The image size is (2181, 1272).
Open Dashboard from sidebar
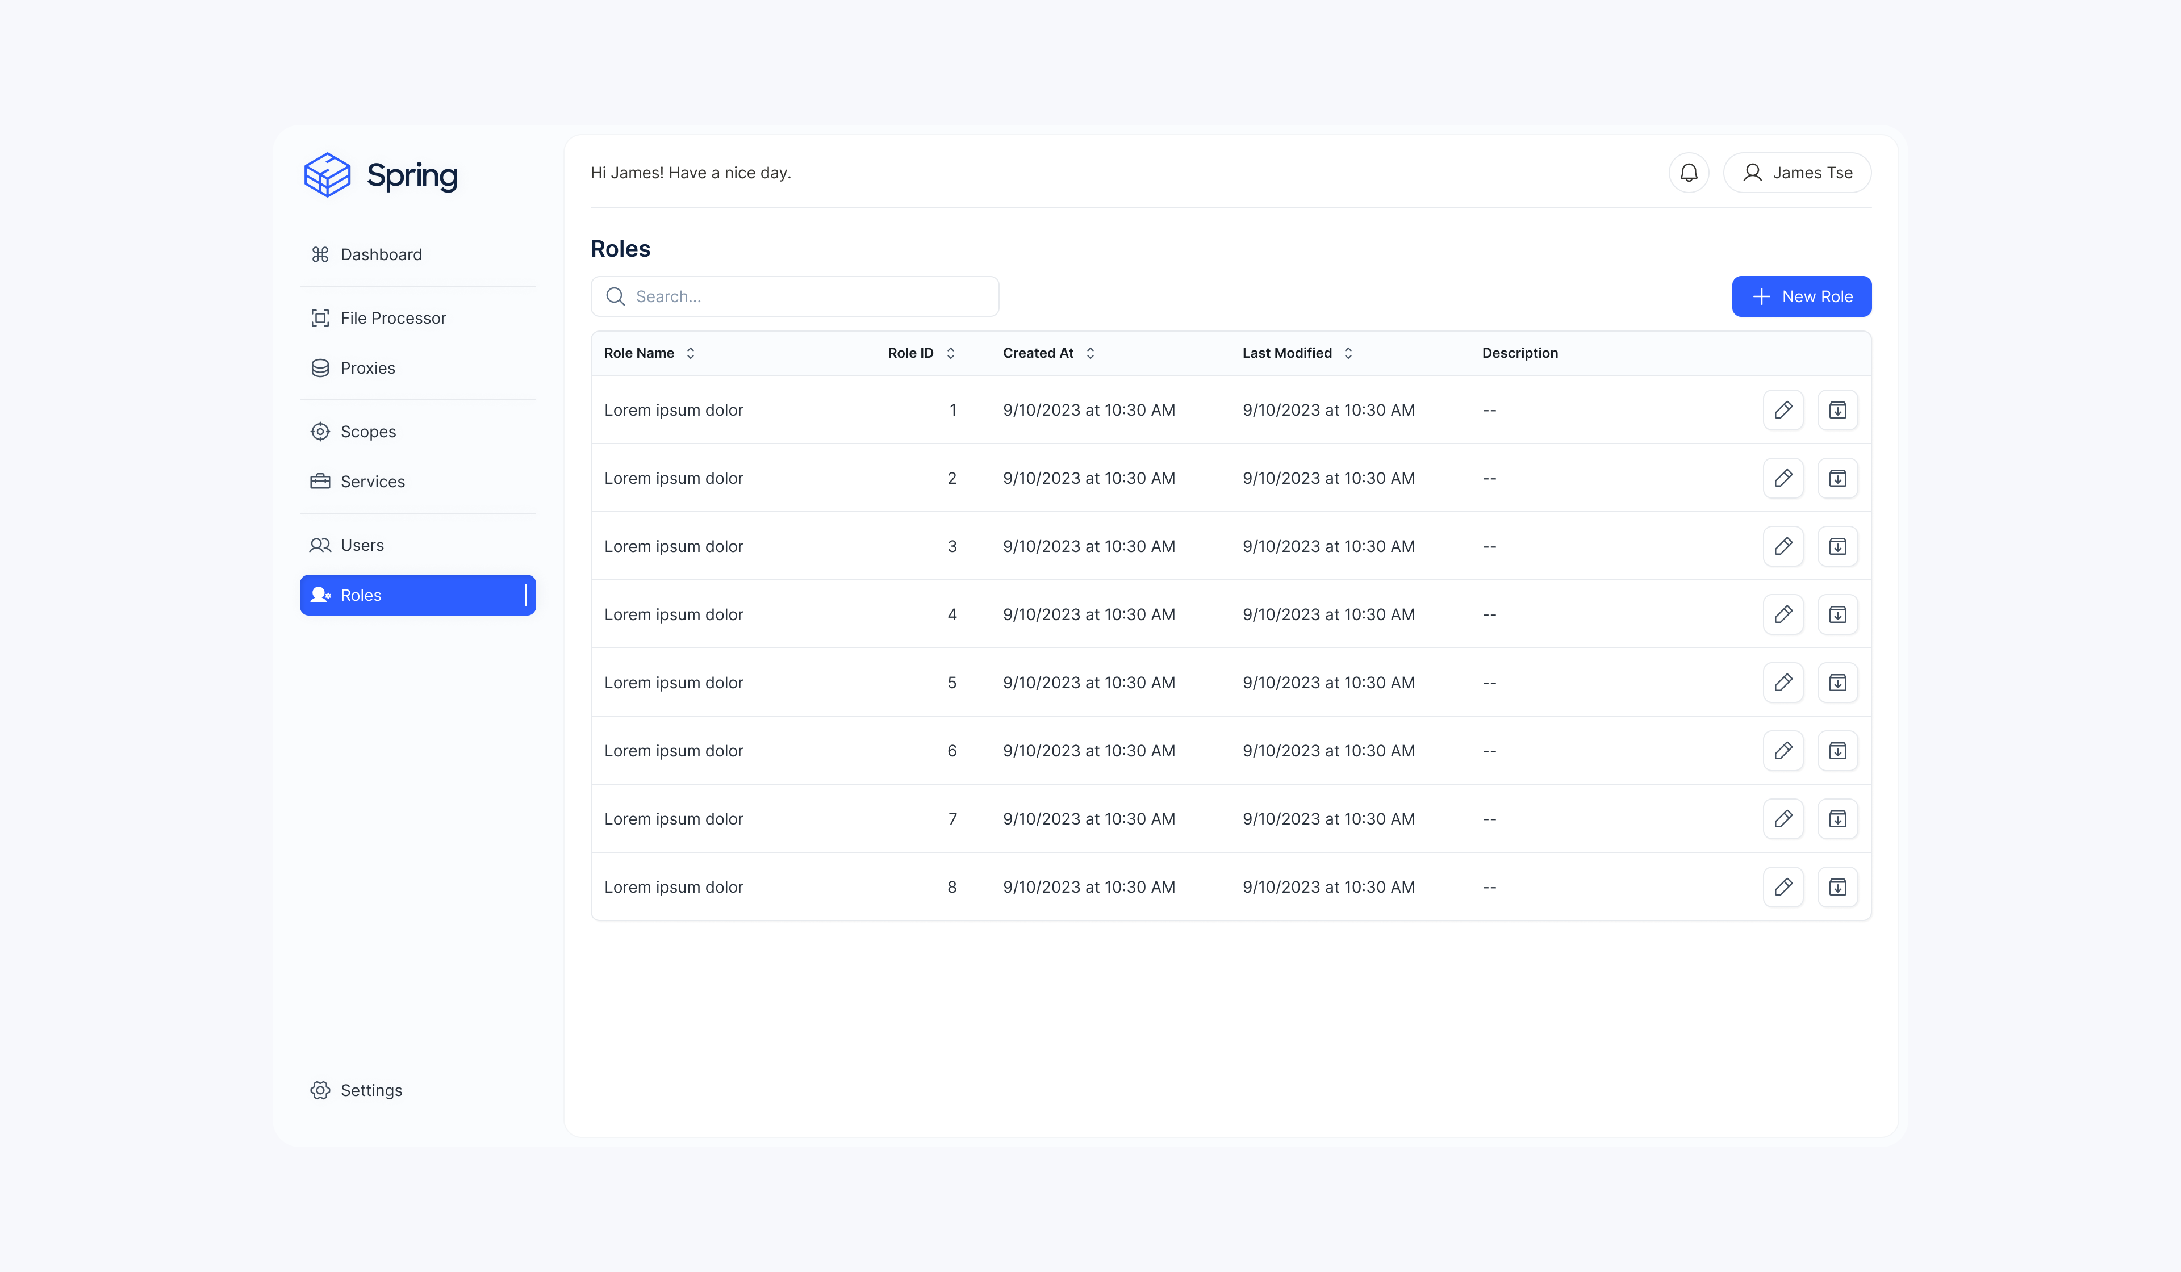(x=381, y=254)
